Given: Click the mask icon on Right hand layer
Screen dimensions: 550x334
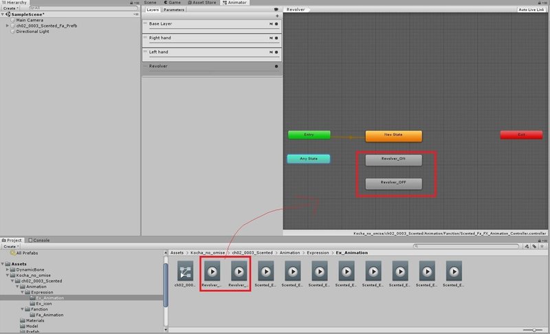Looking at the screenshot, I should coord(271,38).
